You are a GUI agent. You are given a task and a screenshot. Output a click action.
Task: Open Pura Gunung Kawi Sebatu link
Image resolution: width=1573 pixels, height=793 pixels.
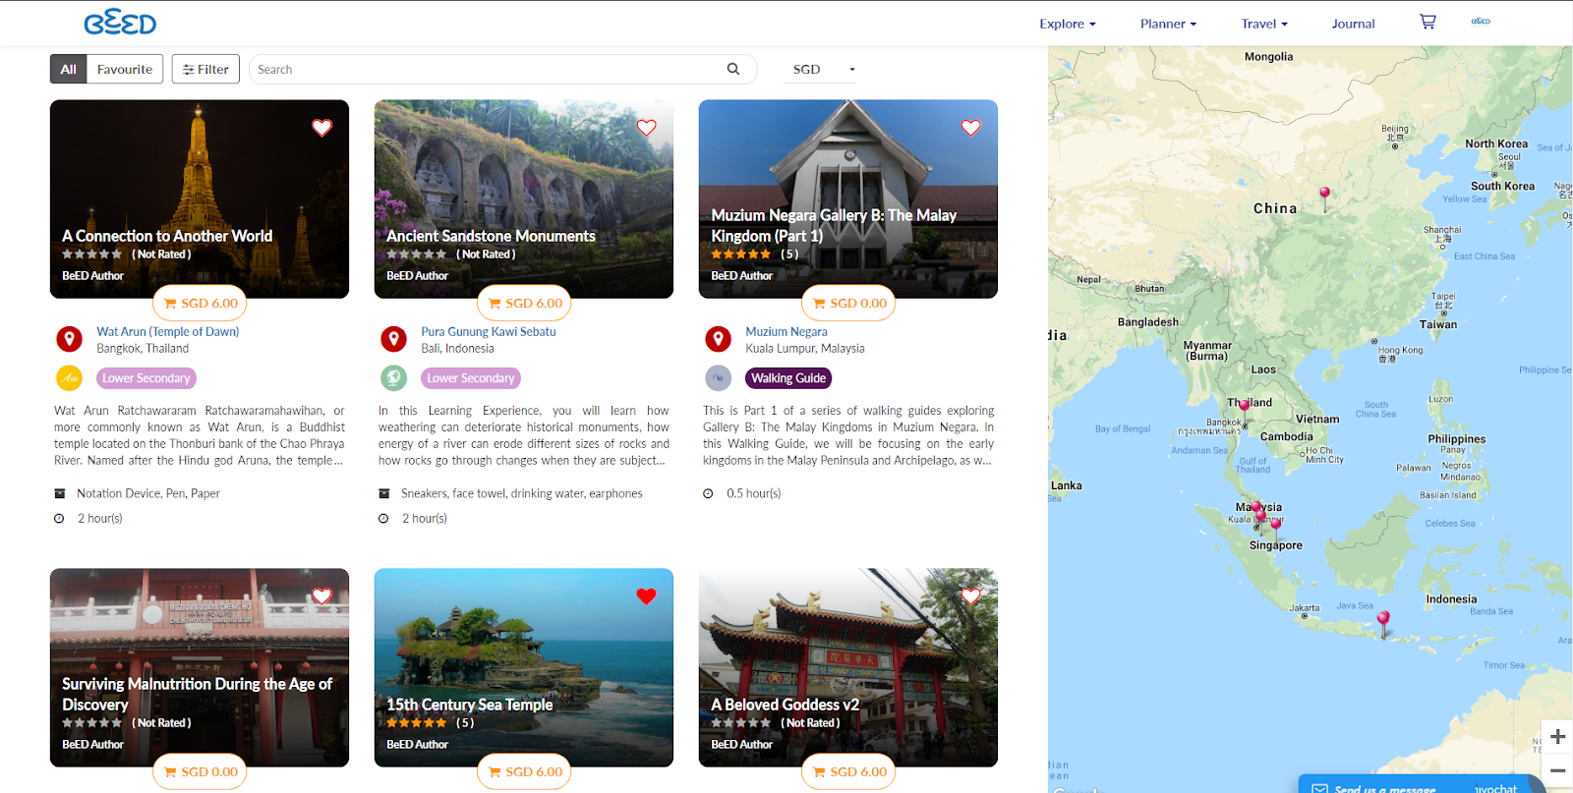click(489, 332)
